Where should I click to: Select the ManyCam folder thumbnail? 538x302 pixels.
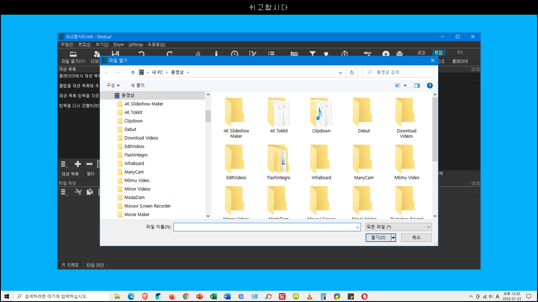click(364, 162)
